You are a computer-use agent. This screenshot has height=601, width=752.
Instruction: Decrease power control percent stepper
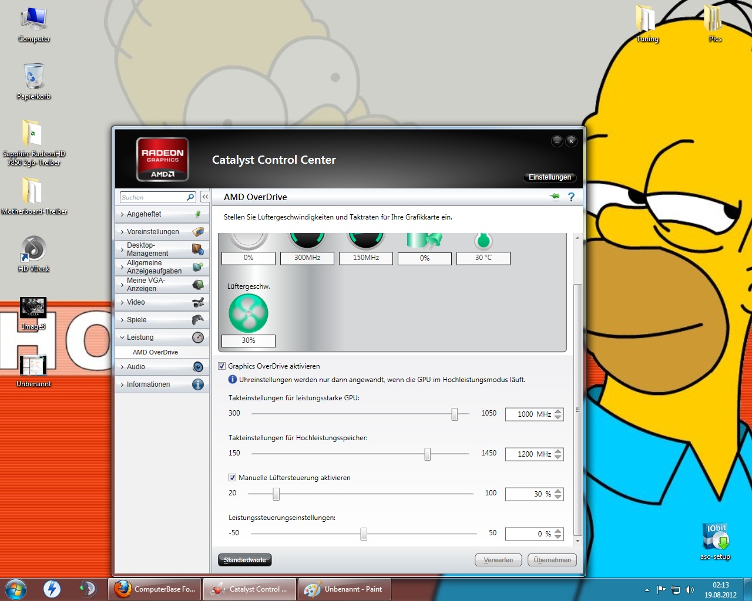(x=558, y=537)
